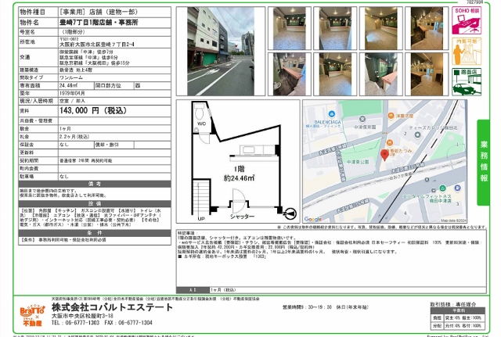
Task: Click the TEL：06-6777-1303 phone line
Action: (76, 323)
